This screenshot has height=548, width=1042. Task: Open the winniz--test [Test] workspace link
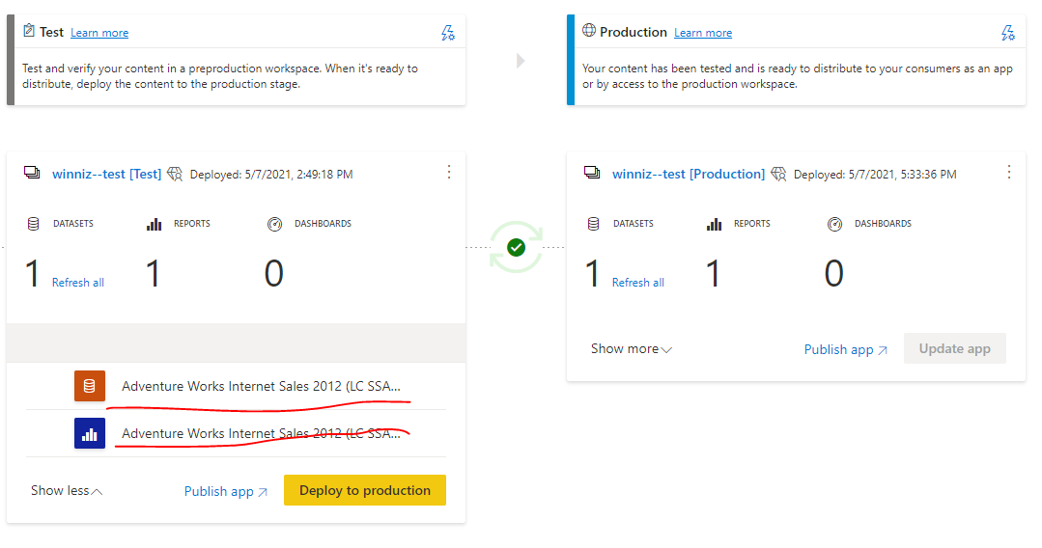click(106, 174)
